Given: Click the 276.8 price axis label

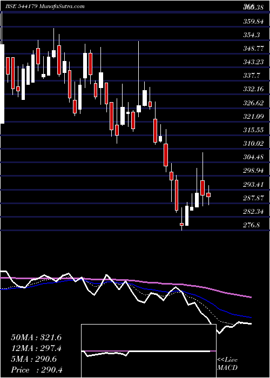Looking at the screenshot, I should click(x=252, y=225).
